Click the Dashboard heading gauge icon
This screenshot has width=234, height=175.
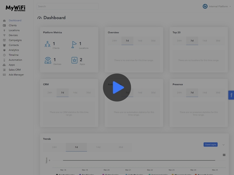pos(39,18)
